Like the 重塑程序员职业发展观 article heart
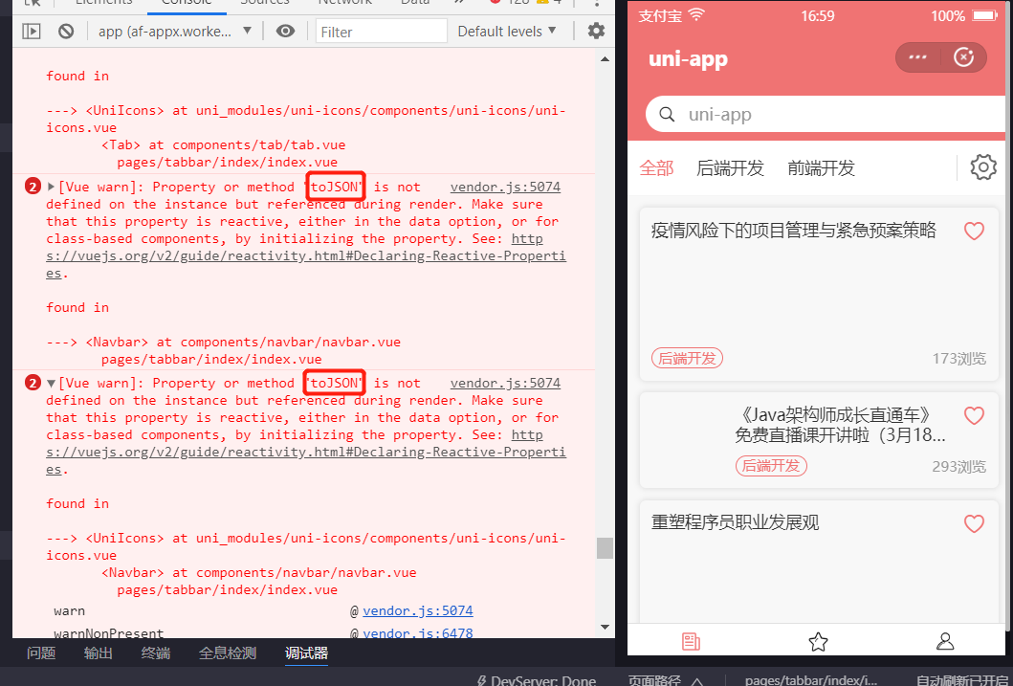This screenshot has width=1013, height=686. pos(974,523)
